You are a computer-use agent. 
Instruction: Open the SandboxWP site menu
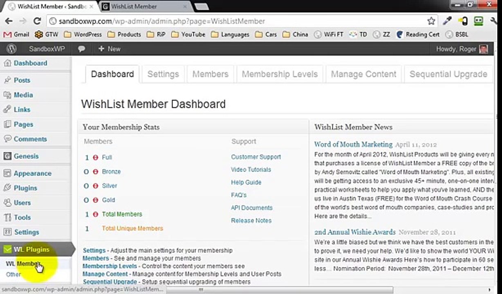click(x=47, y=49)
